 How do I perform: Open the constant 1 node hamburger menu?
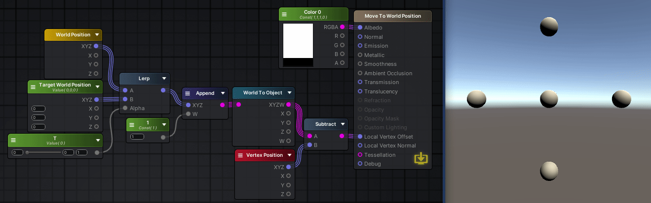[x=133, y=124]
